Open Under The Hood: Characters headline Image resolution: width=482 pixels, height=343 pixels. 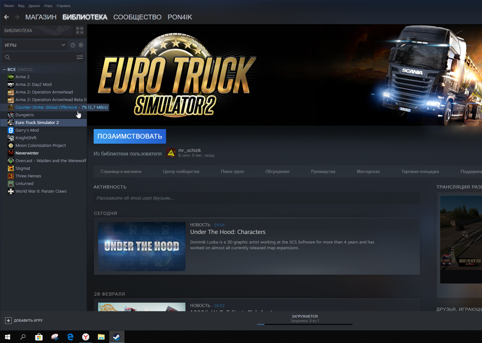pyautogui.click(x=228, y=232)
